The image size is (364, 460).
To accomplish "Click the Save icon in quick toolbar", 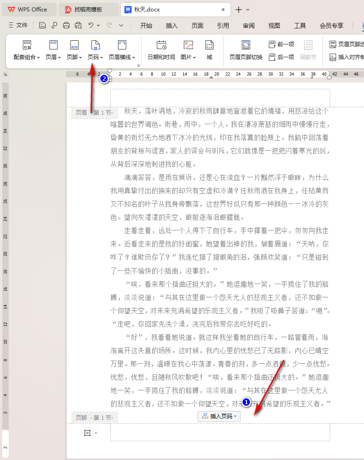I will (43, 26).
